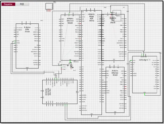
Task: Switch to the Esquema tab
Action: pos(8,4)
